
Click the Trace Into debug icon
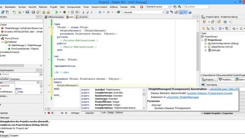[x=83, y=12]
